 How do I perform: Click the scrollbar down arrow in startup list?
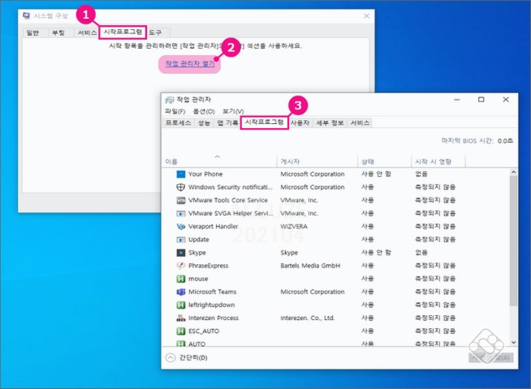point(513,342)
